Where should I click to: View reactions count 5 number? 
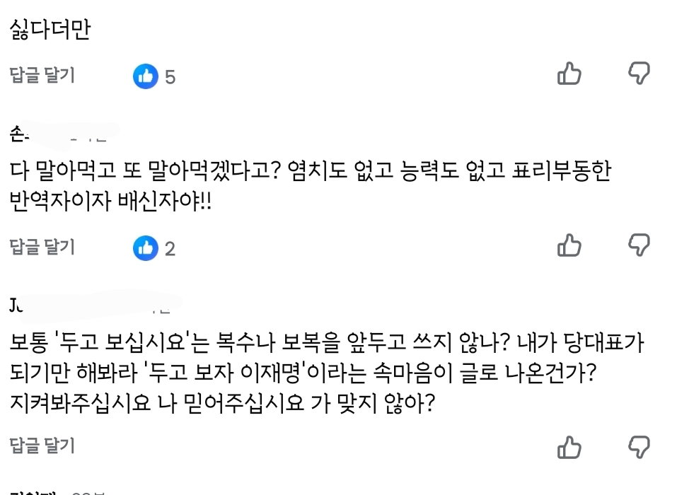pos(170,77)
